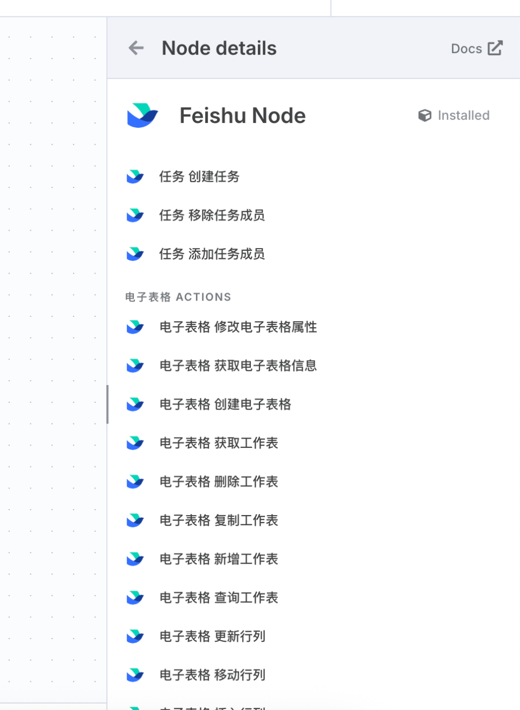Click the Feishu icon beside 电子表格 移动行列
The width and height of the screenshot is (520, 710).
click(x=134, y=675)
